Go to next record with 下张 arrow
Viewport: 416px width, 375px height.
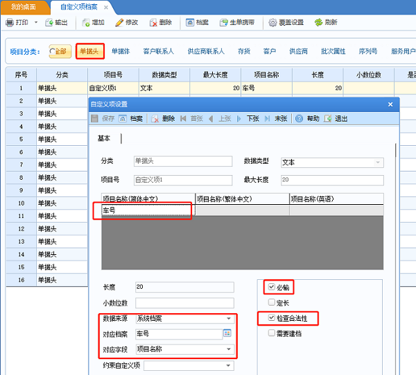click(x=239, y=119)
